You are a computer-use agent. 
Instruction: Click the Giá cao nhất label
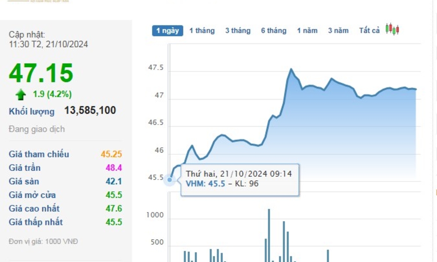[x=34, y=209]
